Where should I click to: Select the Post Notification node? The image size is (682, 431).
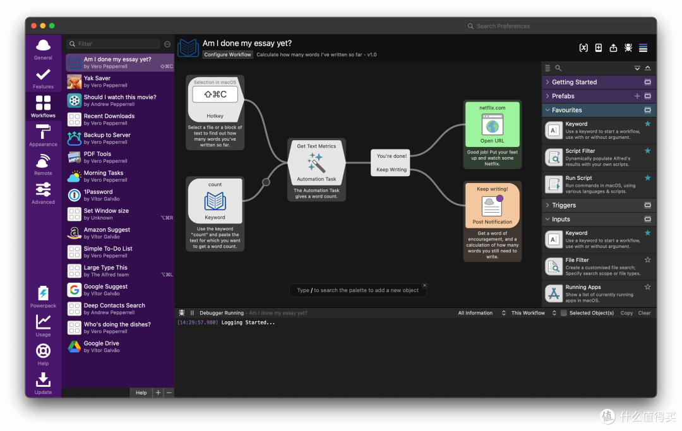(493, 206)
